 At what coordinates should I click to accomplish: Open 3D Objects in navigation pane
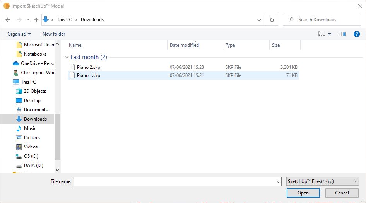(x=31, y=91)
